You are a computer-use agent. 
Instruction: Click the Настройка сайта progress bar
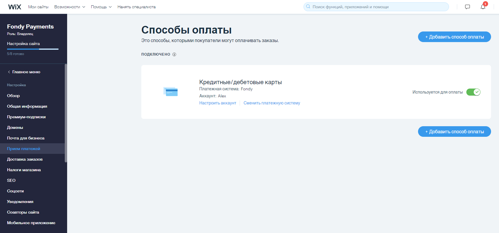[x=33, y=49]
